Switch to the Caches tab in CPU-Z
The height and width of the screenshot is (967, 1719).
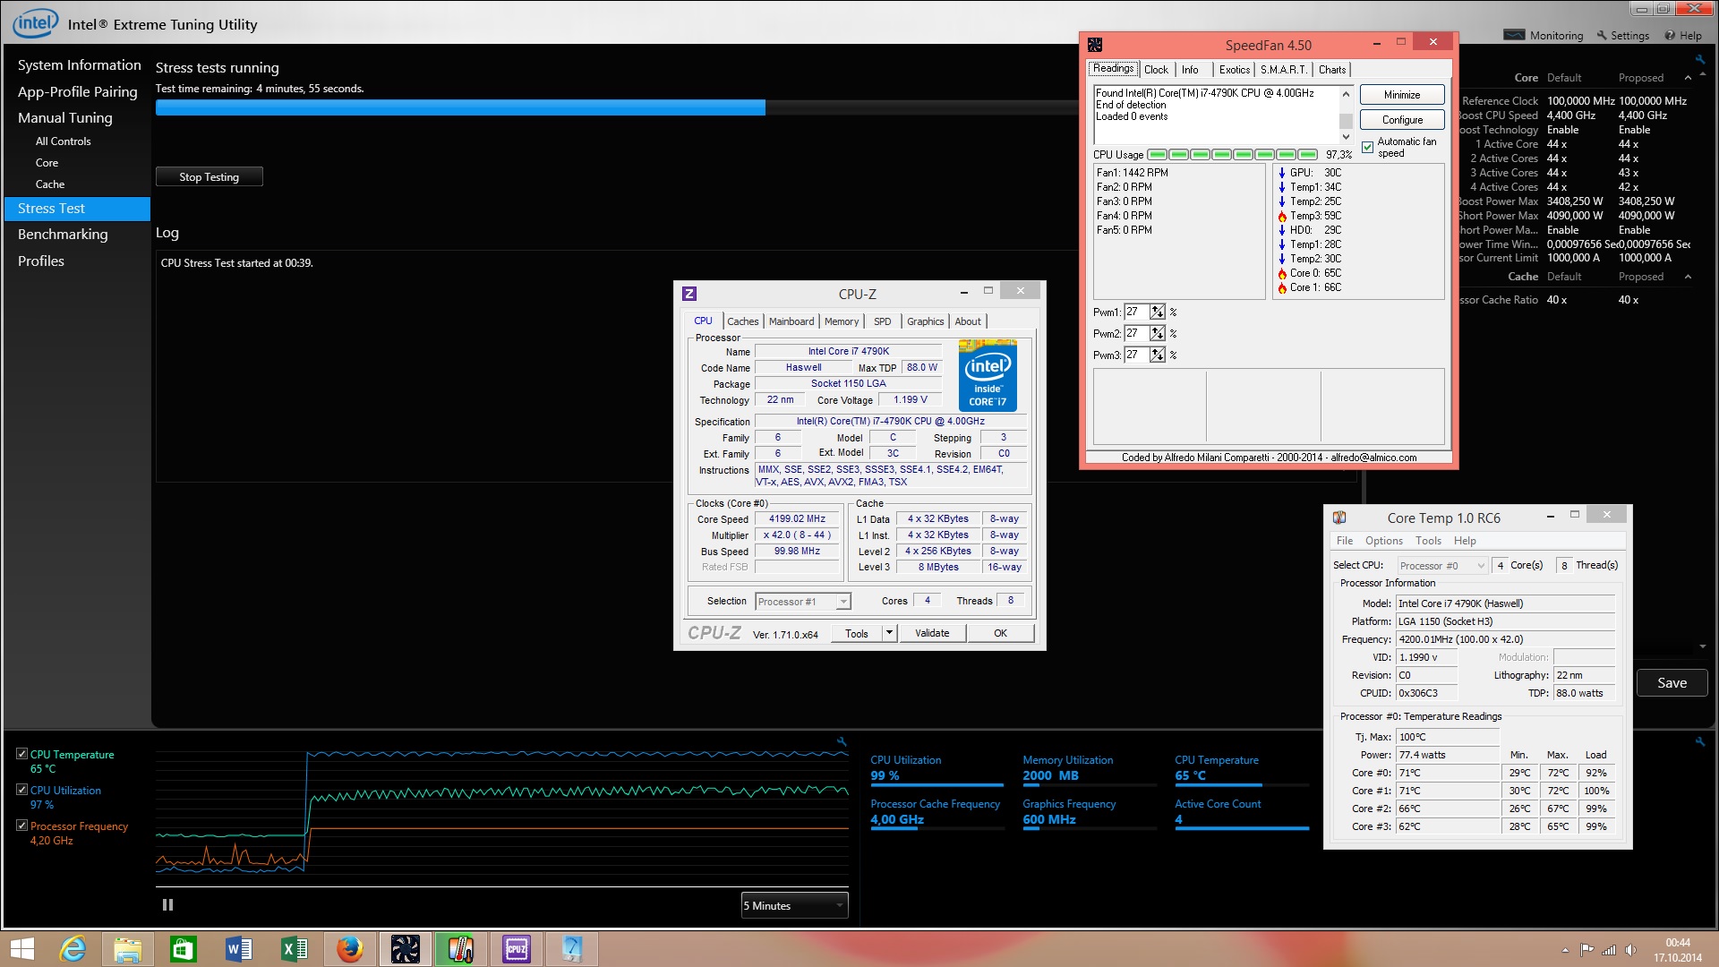(742, 321)
